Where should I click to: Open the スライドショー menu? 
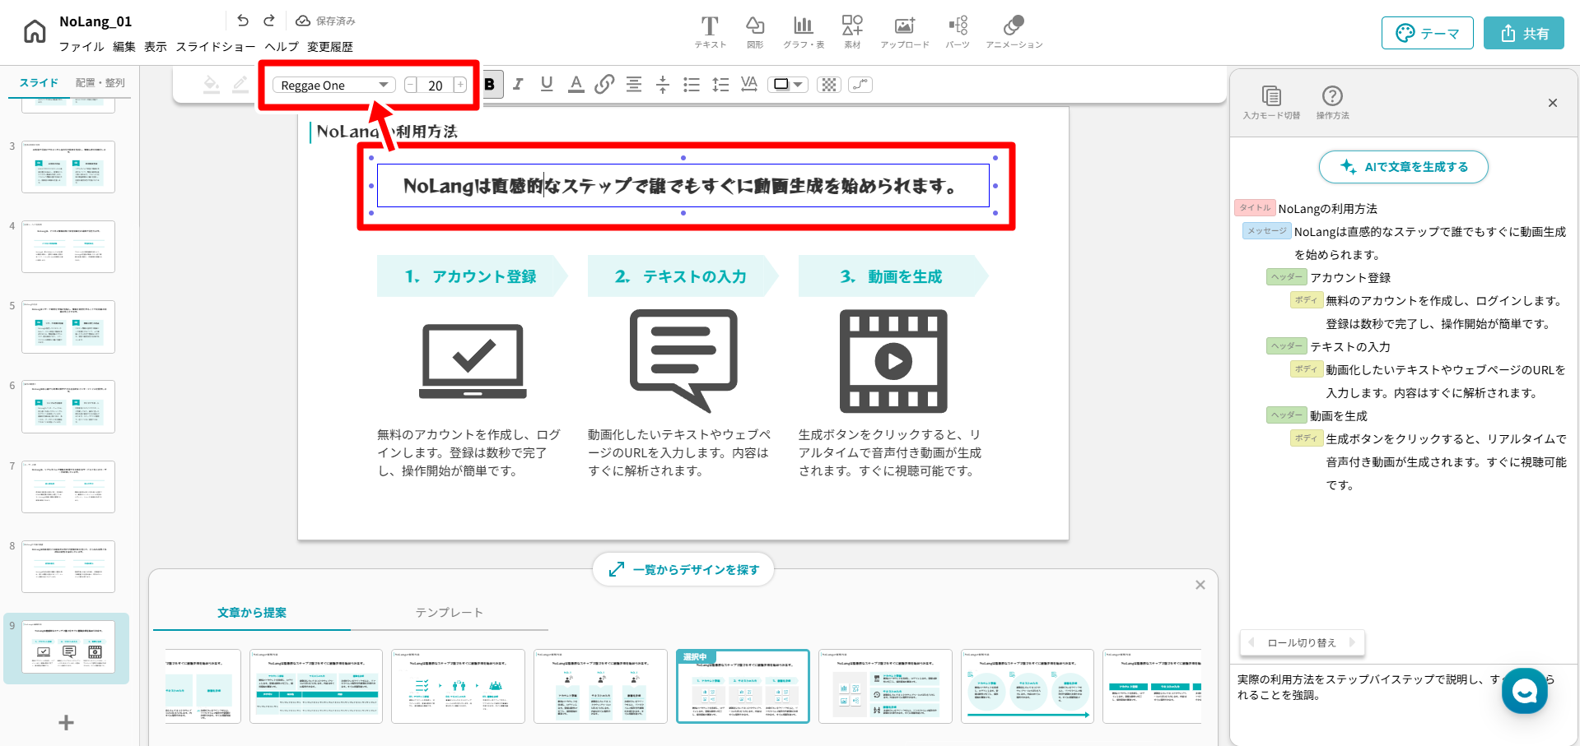tap(216, 47)
